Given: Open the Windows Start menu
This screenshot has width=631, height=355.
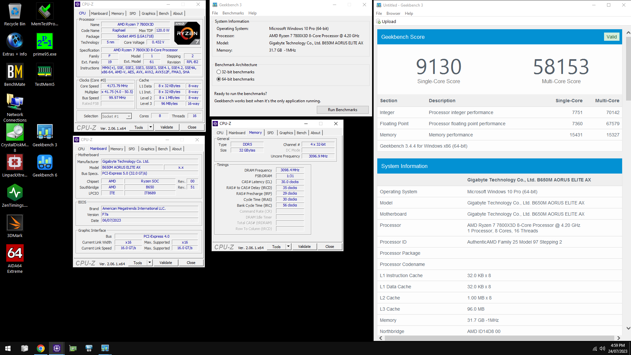Looking at the screenshot, I should (8, 348).
